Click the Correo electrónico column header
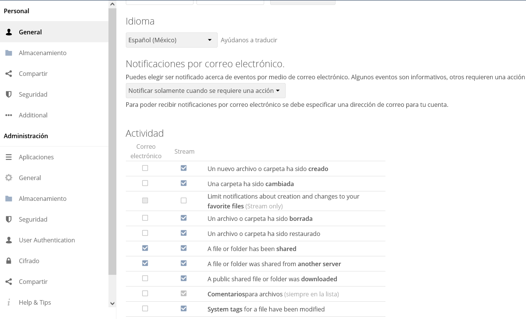 tap(146, 151)
